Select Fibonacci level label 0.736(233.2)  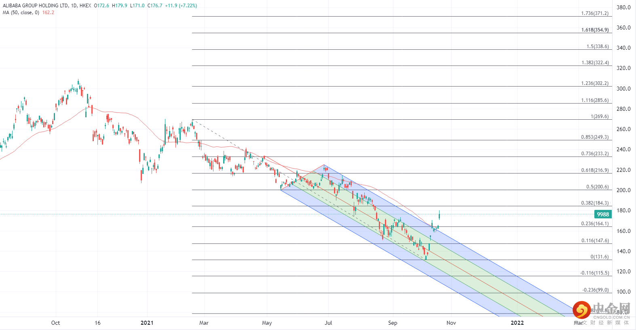click(595, 154)
